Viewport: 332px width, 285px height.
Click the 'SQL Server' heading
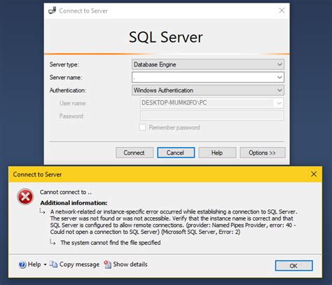click(166, 37)
